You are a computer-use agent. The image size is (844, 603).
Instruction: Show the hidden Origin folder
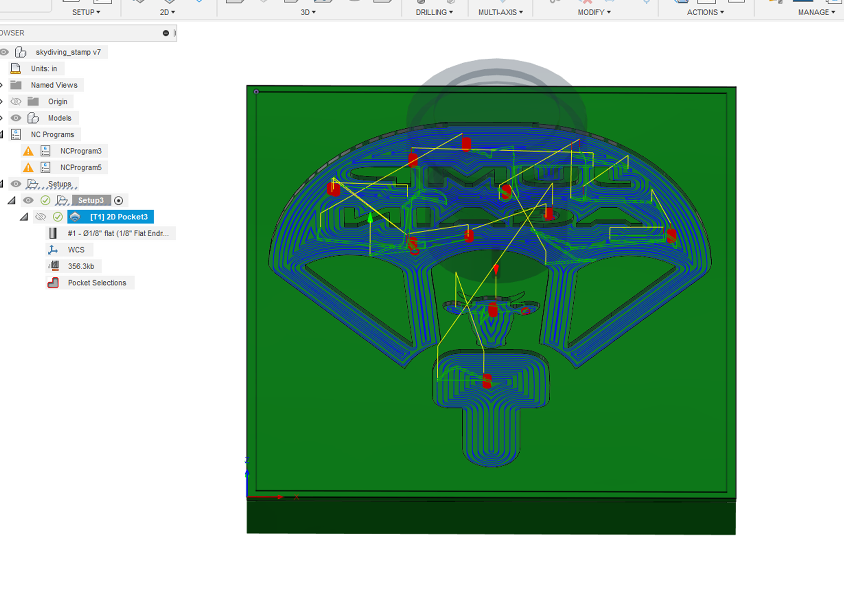[16, 102]
